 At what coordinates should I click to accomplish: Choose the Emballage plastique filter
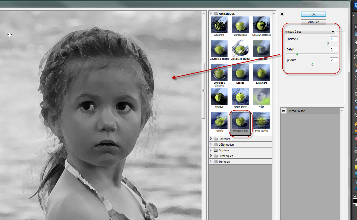tap(219, 73)
